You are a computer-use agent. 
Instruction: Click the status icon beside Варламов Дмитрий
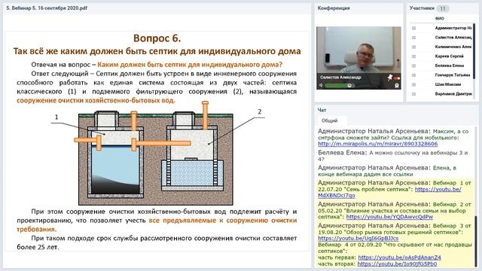pos(413,94)
